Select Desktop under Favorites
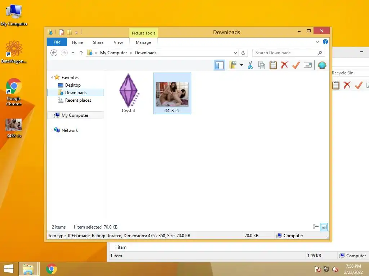 point(73,85)
